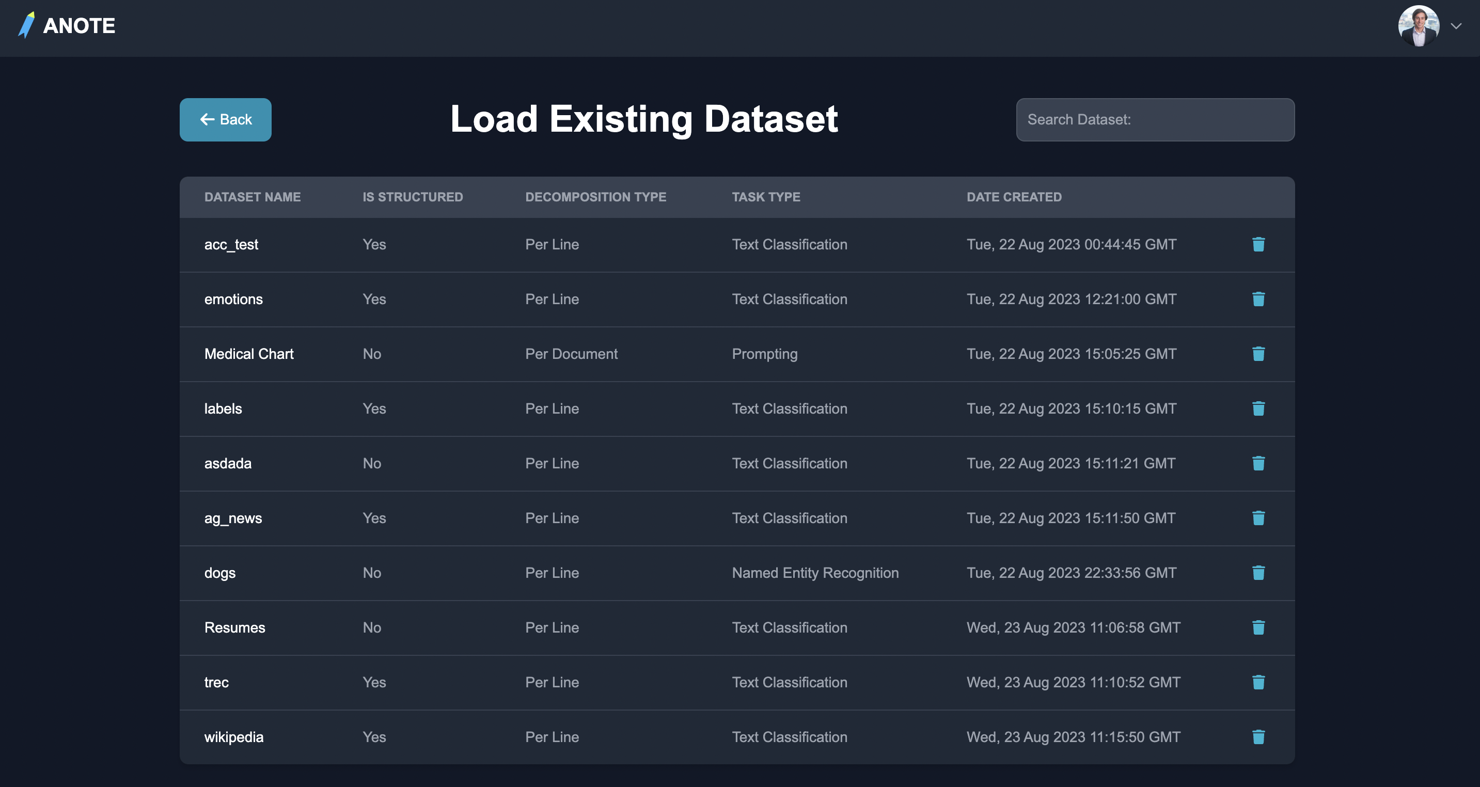
Task: Click the Dataset Name column header
Action: tap(252, 197)
